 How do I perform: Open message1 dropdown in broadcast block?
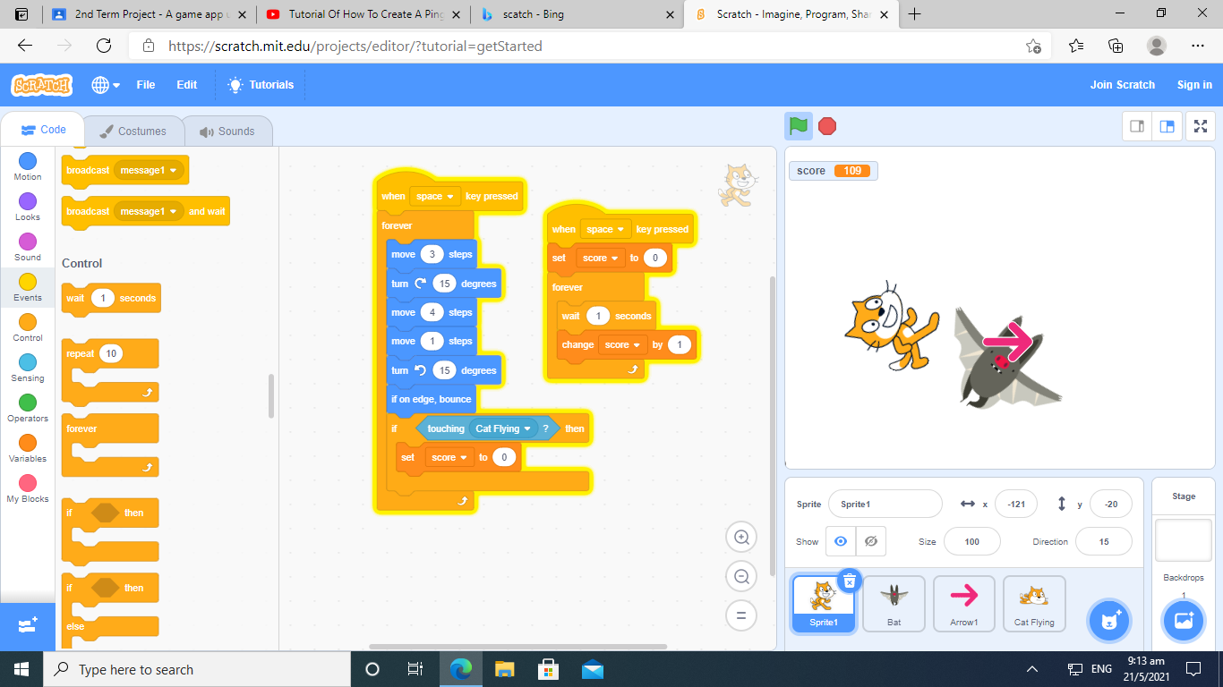click(x=173, y=170)
